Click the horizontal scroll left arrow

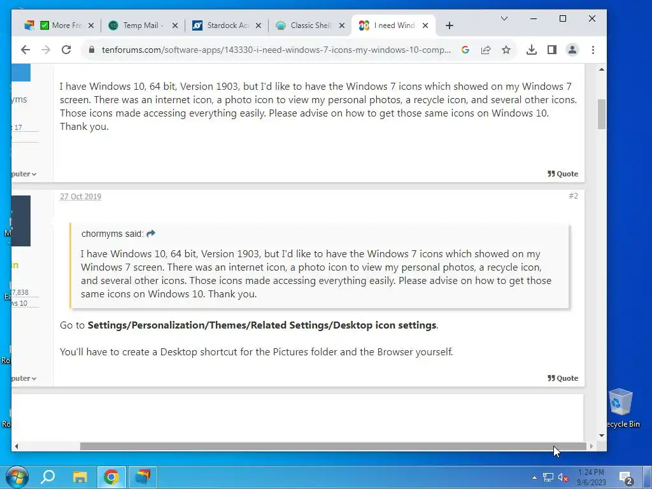pyautogui.click(x=16, y=446)
